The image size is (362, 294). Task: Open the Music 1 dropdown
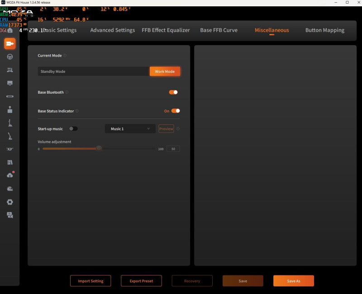point(130,129)
